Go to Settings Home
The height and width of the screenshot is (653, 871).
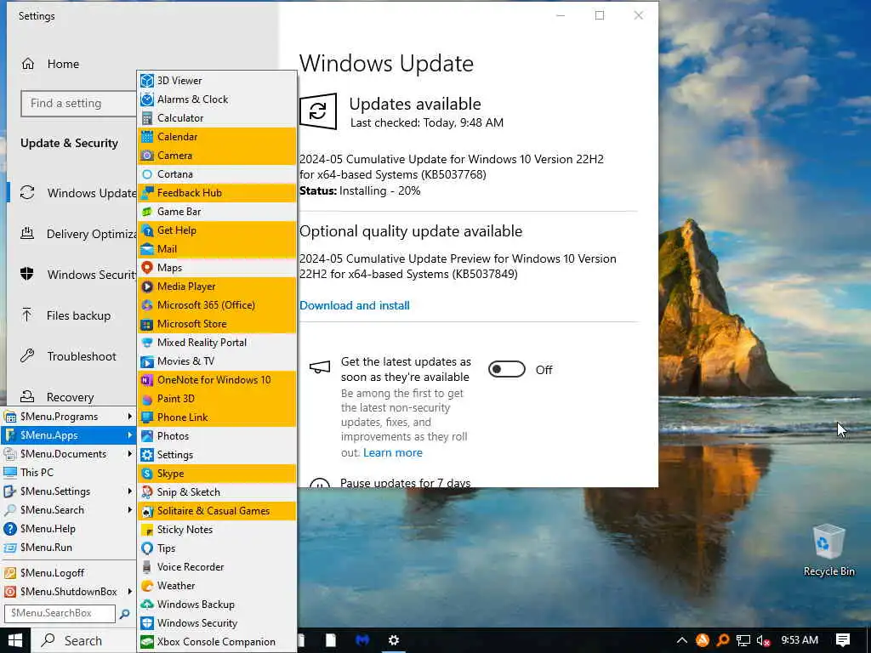[x=50, y=64]
